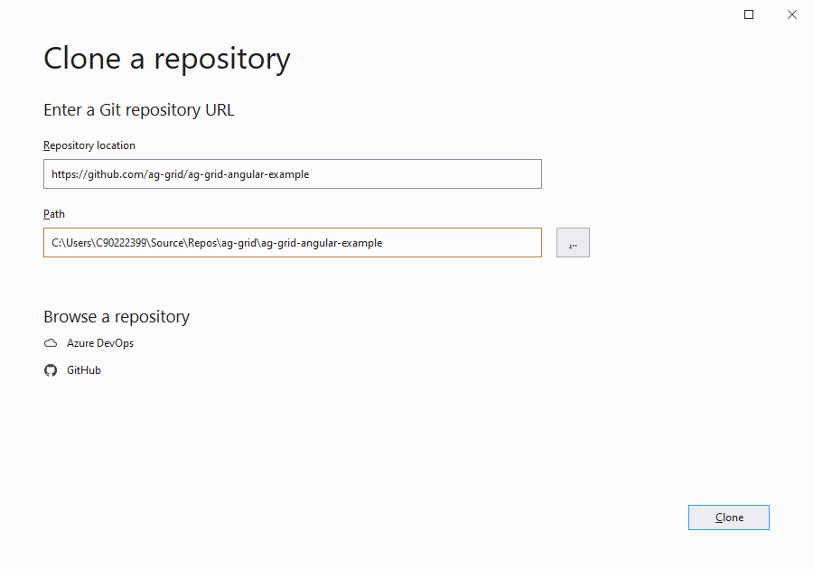Maximize the Clone a repository window
813x569 pixels.
(x=749, y=14)
